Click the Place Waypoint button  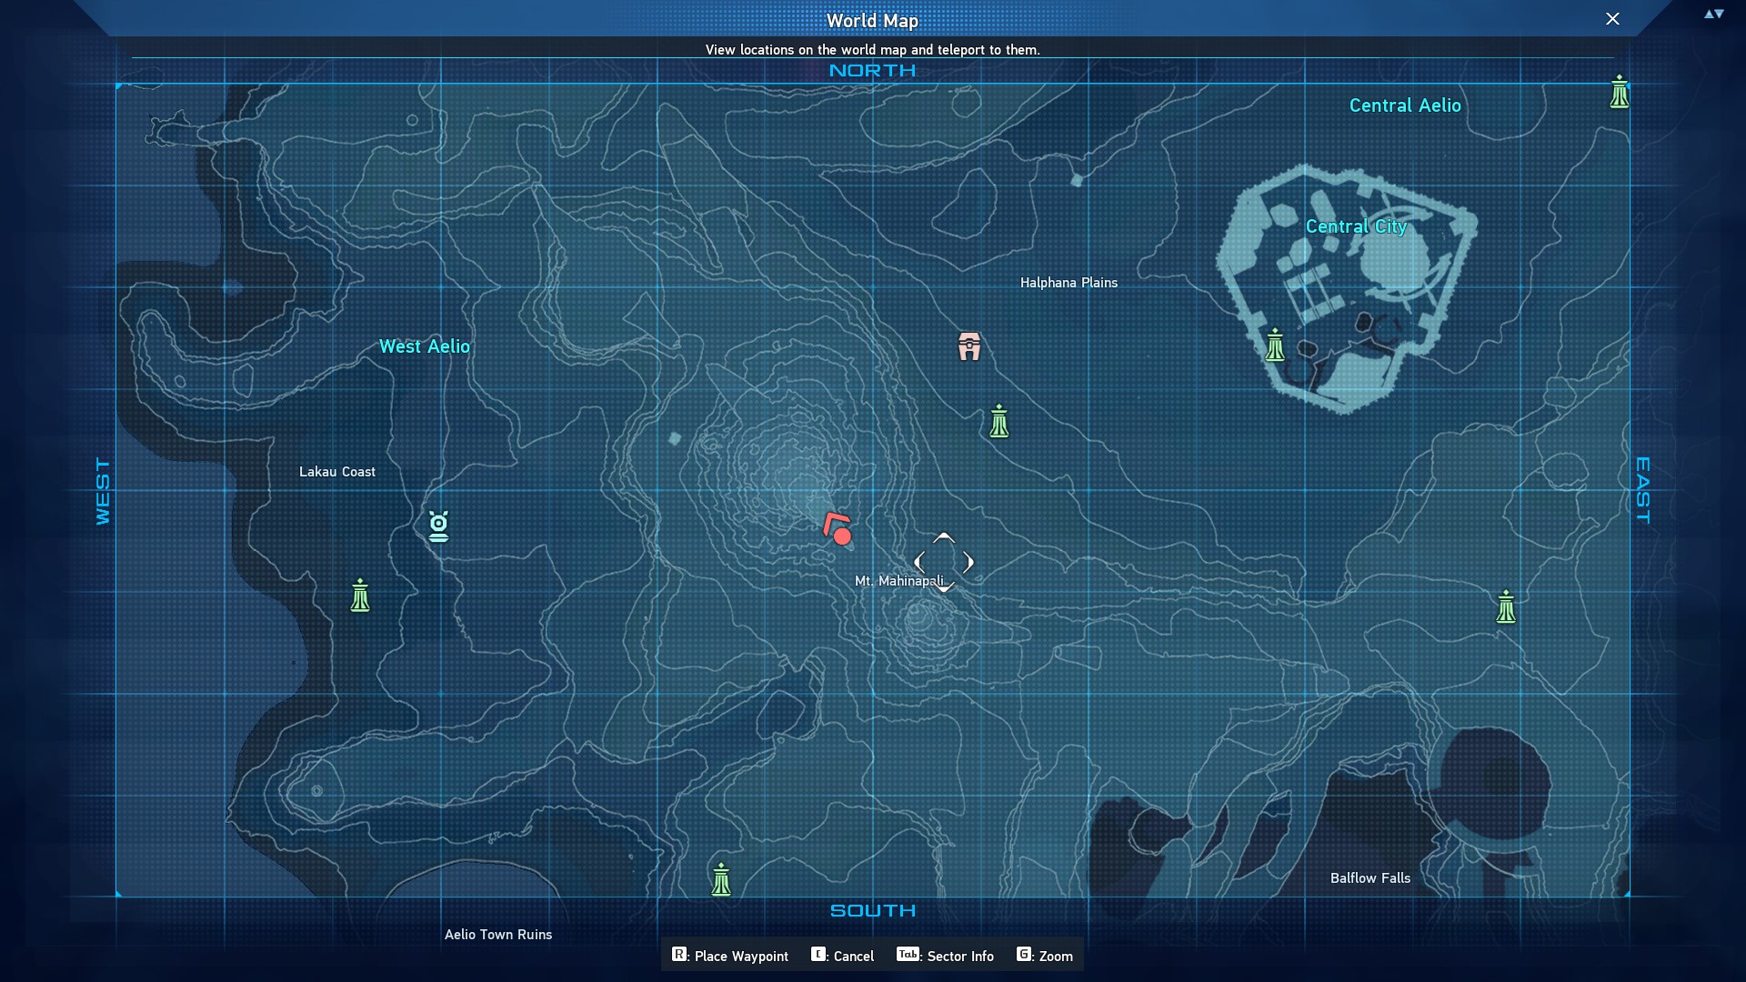pyautogui.click(x=730, y=956)
